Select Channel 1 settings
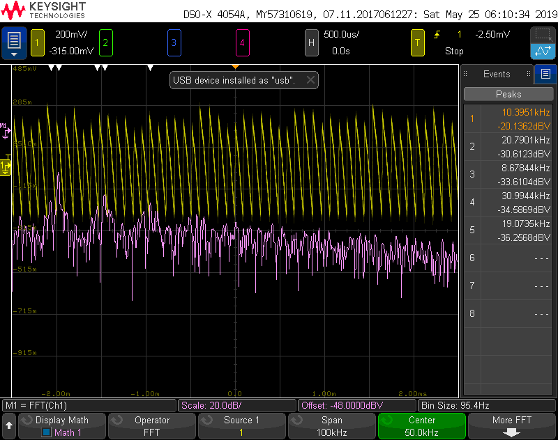The height and width of the screenshot is (440, 558). [x=37, y=42]
